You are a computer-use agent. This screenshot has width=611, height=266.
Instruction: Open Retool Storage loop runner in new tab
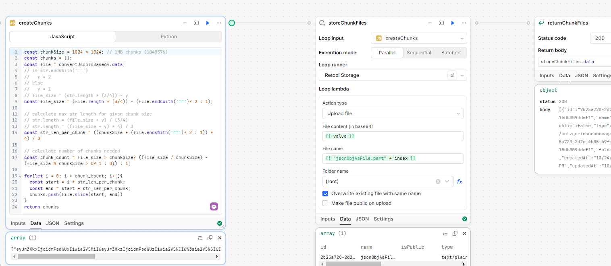(x=452, y=75)
